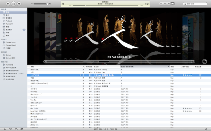Click the left arrow icon in now-playing display

coord(63,4)
